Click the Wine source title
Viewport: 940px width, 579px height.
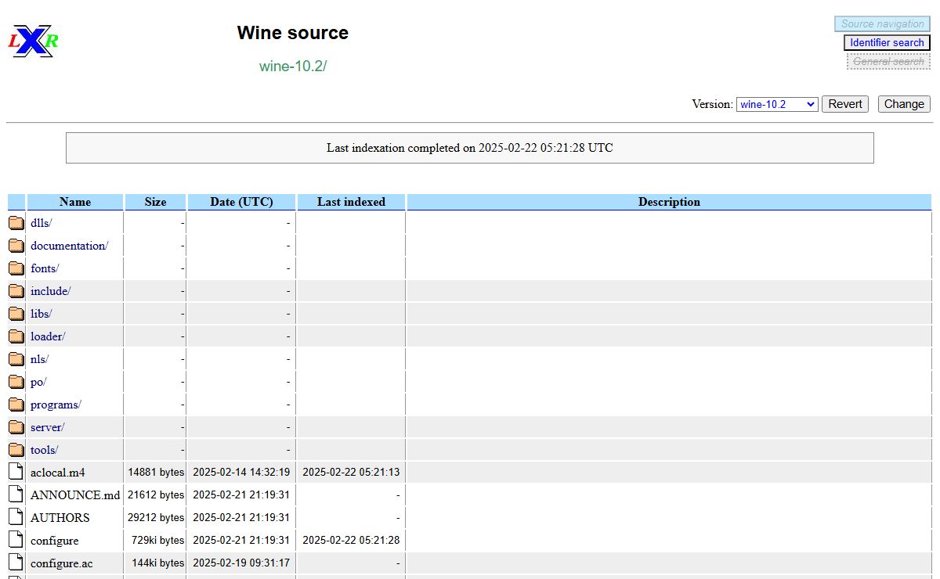[293, 33]
